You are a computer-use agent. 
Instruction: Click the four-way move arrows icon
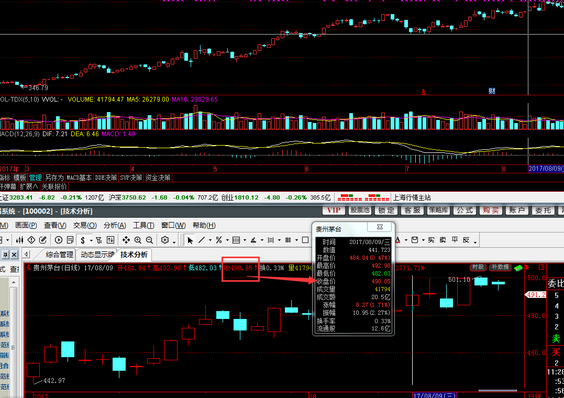click(x=126, y=240)
